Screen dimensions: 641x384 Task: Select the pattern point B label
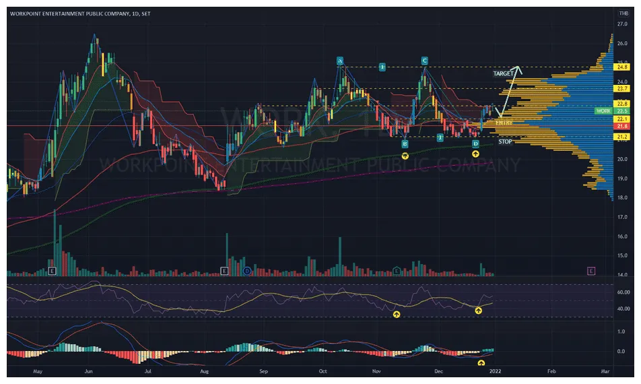[405, 144]
